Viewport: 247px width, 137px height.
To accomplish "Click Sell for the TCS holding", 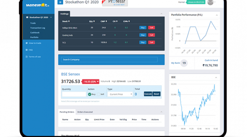I will (x=151, y=42).
